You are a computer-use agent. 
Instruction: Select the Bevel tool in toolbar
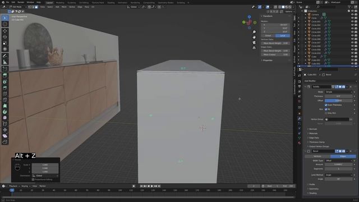tap(5, 88)
